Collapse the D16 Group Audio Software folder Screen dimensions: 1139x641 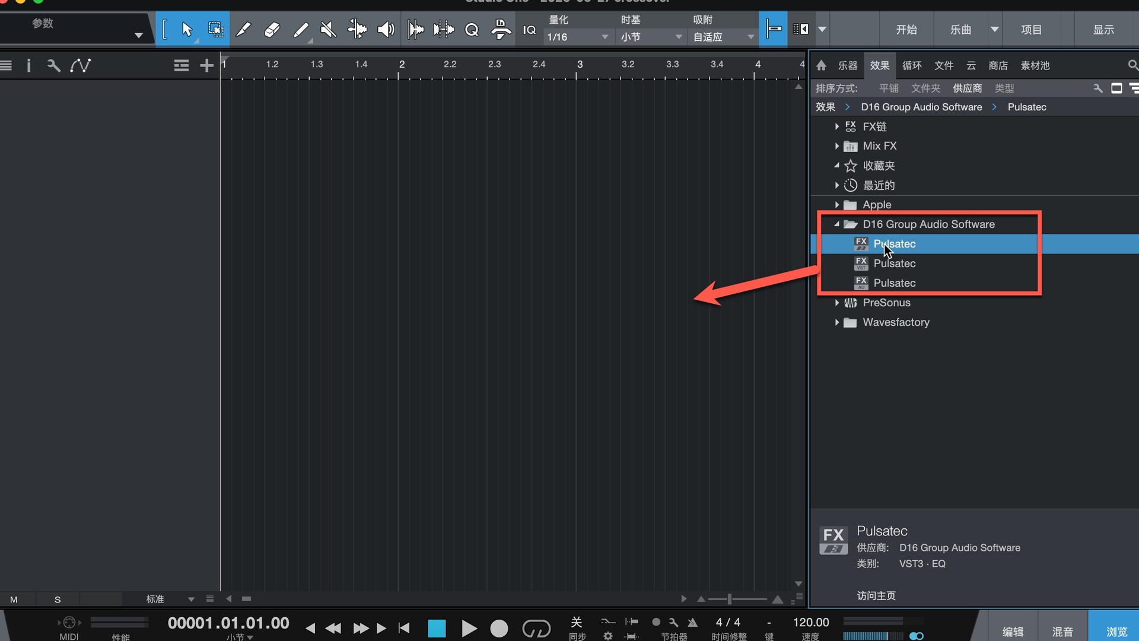(x=836, y=224)
